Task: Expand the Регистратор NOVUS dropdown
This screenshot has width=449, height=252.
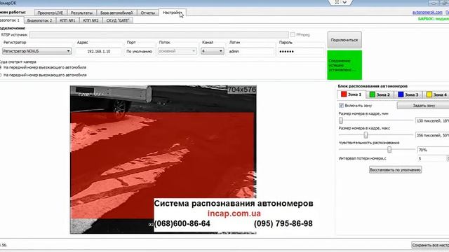Action: pos(36,51)
